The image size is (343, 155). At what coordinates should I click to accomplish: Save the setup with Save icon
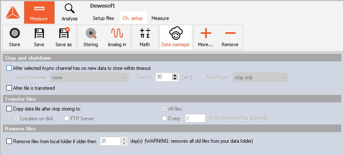[x=39, y=37]
